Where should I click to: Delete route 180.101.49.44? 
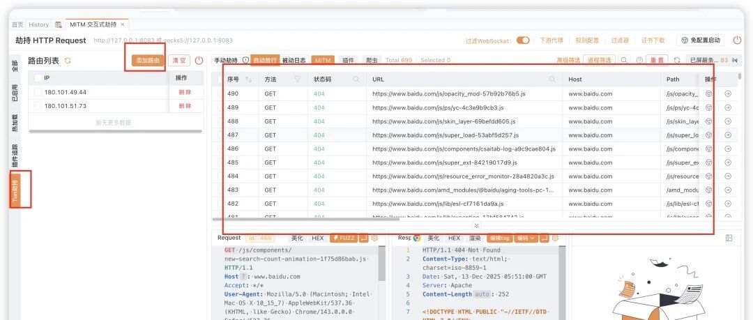185,92
